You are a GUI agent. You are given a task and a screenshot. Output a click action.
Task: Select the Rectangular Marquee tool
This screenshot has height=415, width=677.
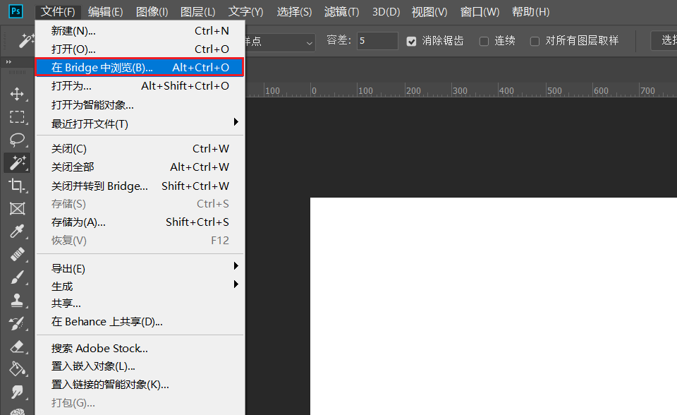click(18, 117)
